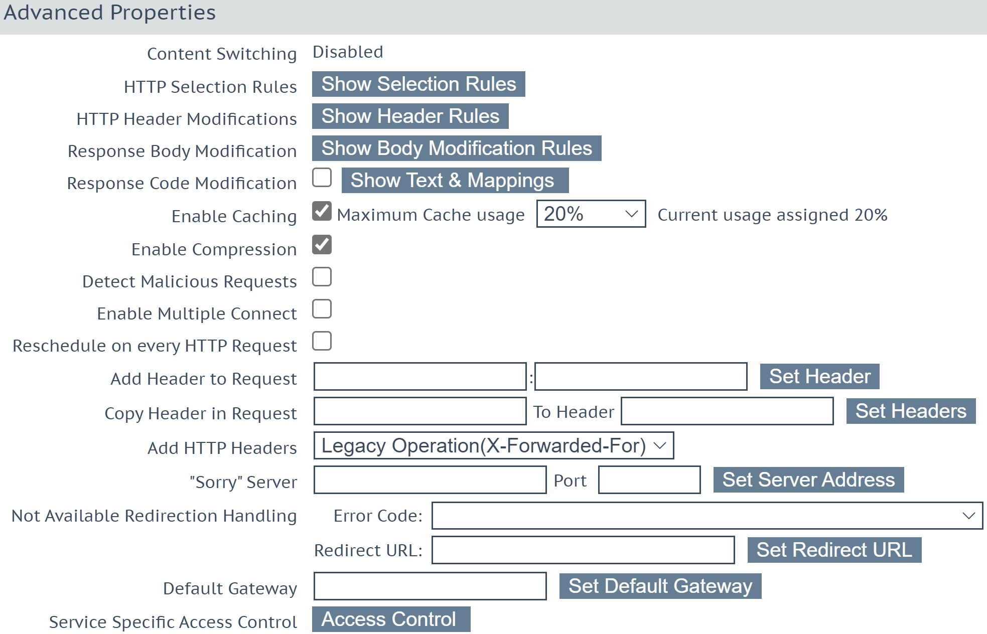Focus Copy Header in Request source field
The image size is (987, 634).
(x=420, y=411)
